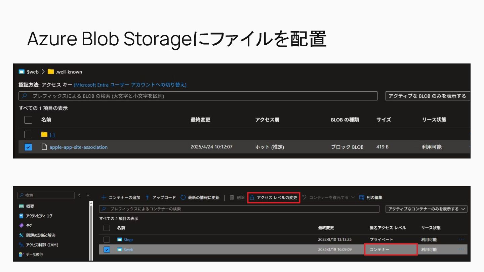Click the タグ sidebar icon

click(x=22, y=225)
